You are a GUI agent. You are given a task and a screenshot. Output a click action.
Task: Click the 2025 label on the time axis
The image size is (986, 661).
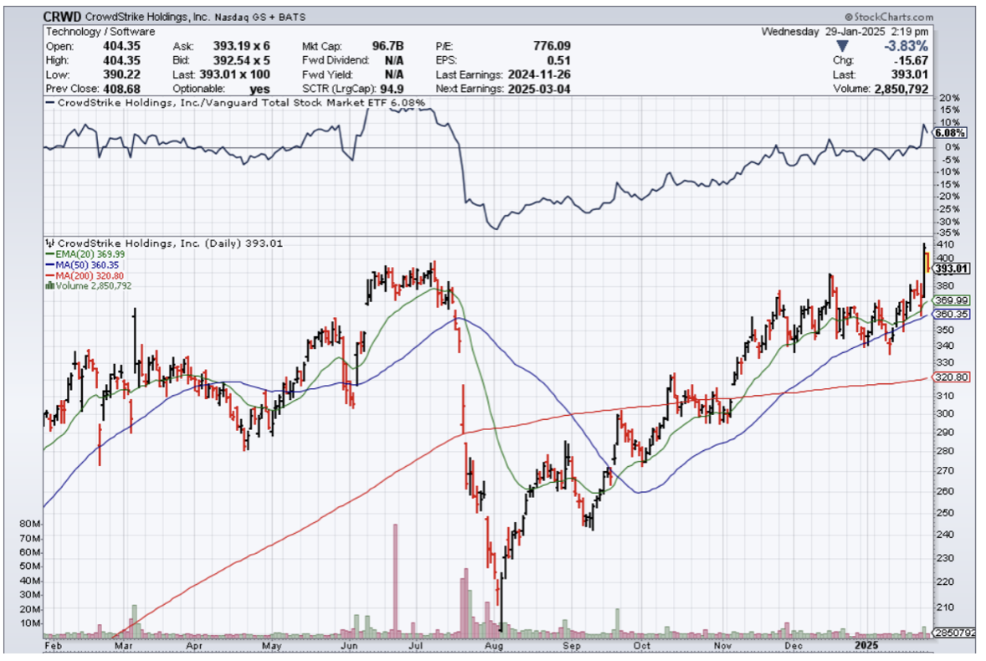(867, 646)
